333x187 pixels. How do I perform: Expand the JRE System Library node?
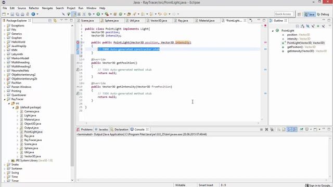(x=9, y=161)
